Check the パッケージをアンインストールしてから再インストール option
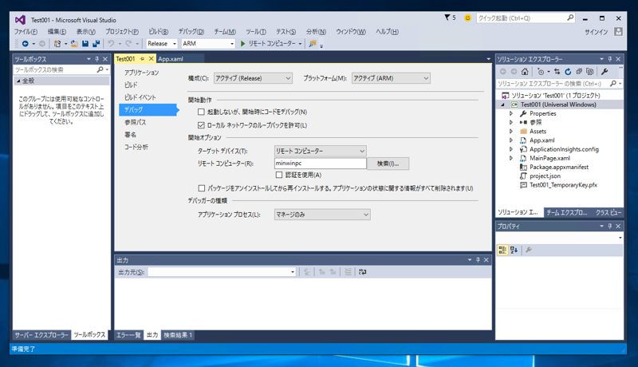The image size is (638, 367). coord(202,188)
